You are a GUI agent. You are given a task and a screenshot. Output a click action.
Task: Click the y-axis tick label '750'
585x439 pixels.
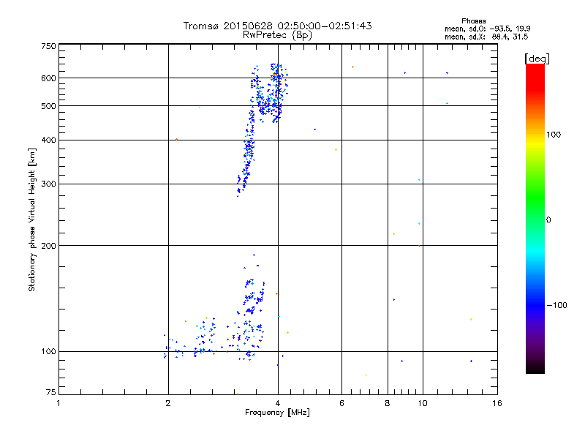click(48, 46)
